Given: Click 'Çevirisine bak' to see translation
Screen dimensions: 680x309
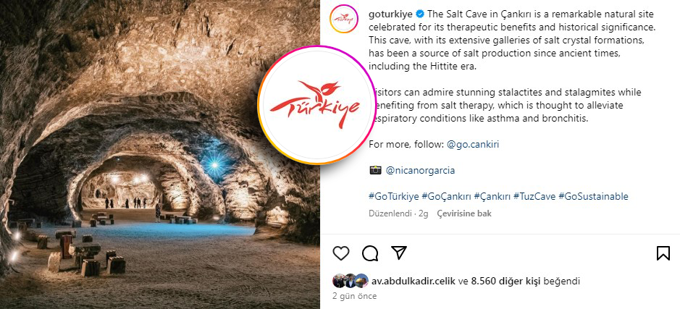Looking at the screenshot, I should coord(464,213).
